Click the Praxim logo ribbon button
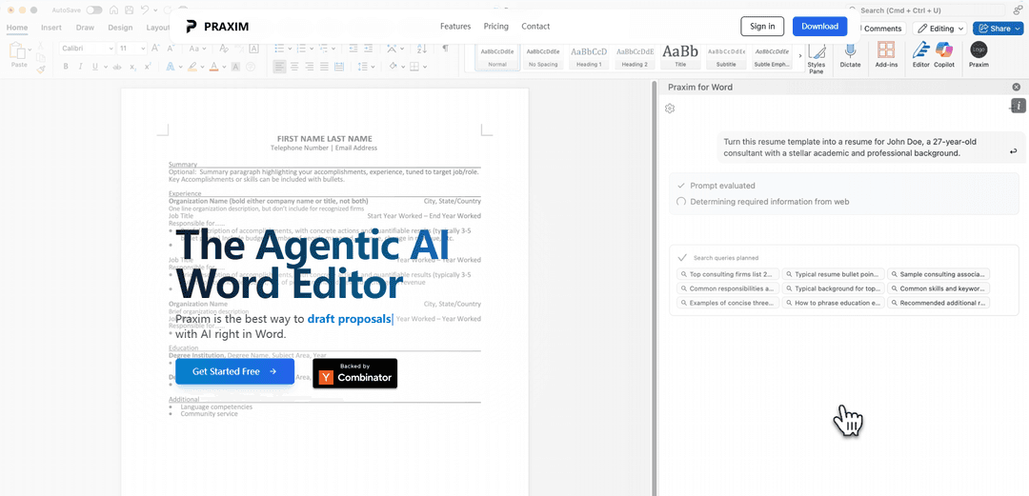The width and height of the screenshot is (1029, 496). pos(979,50)
